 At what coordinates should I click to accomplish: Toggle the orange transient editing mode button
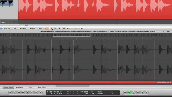click(x=47, y=29)
